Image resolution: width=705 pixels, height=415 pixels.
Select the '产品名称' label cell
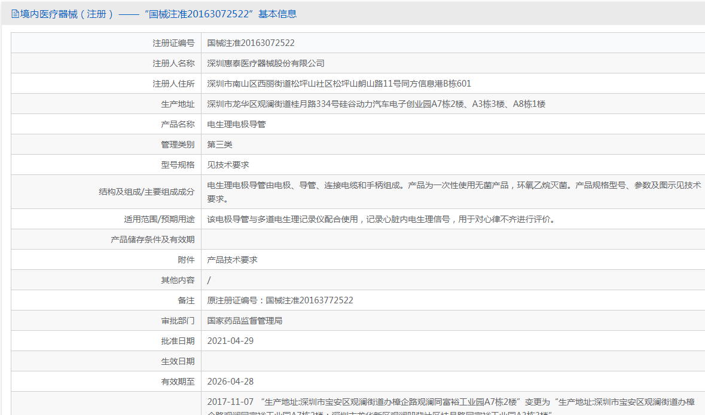(106, 124)
